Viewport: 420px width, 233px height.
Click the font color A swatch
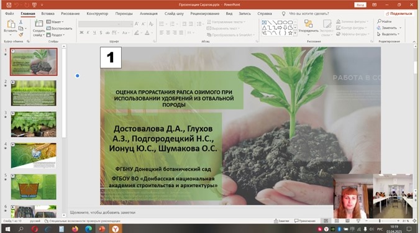click(x=147, y=33)
